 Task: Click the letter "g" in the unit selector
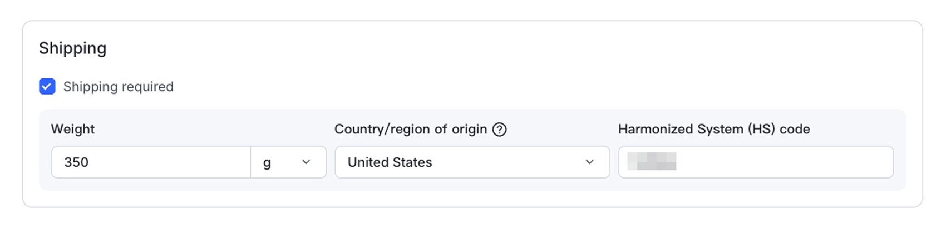click(267, 162)
